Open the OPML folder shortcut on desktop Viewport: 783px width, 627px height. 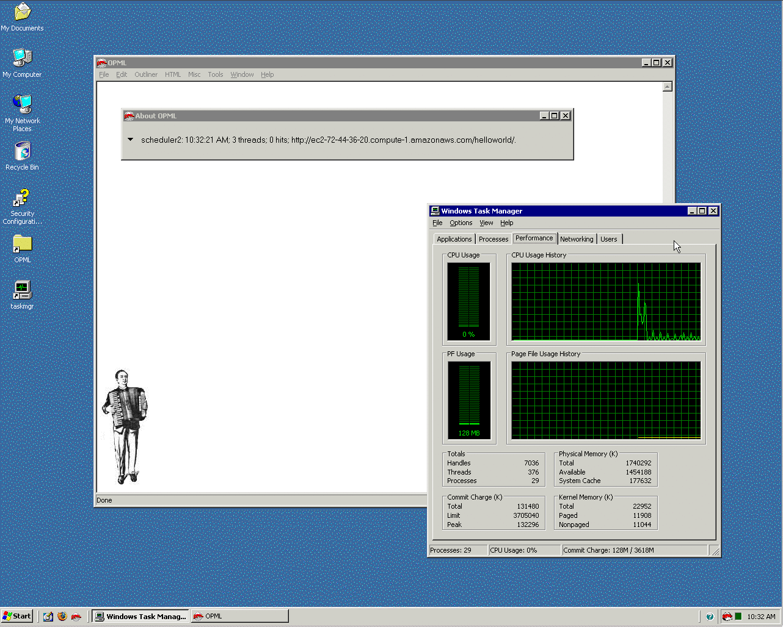[22, 245]
